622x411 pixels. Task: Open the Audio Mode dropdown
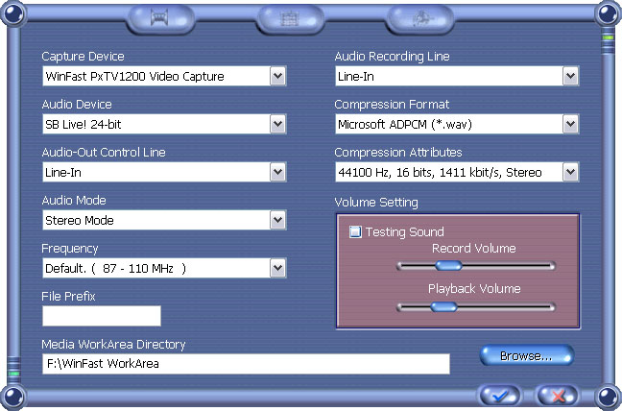tap(278, 220)
